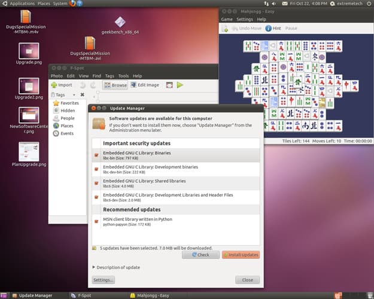Select NewSoftwareCenter.png desktop thumbnail
This screenshot has height=299, width=374.
pos(29,120)
